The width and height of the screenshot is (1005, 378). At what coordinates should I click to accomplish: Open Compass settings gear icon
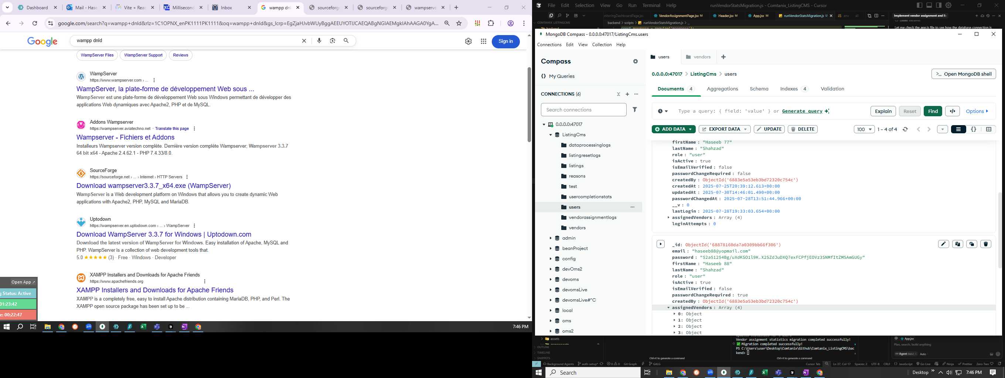636,62
